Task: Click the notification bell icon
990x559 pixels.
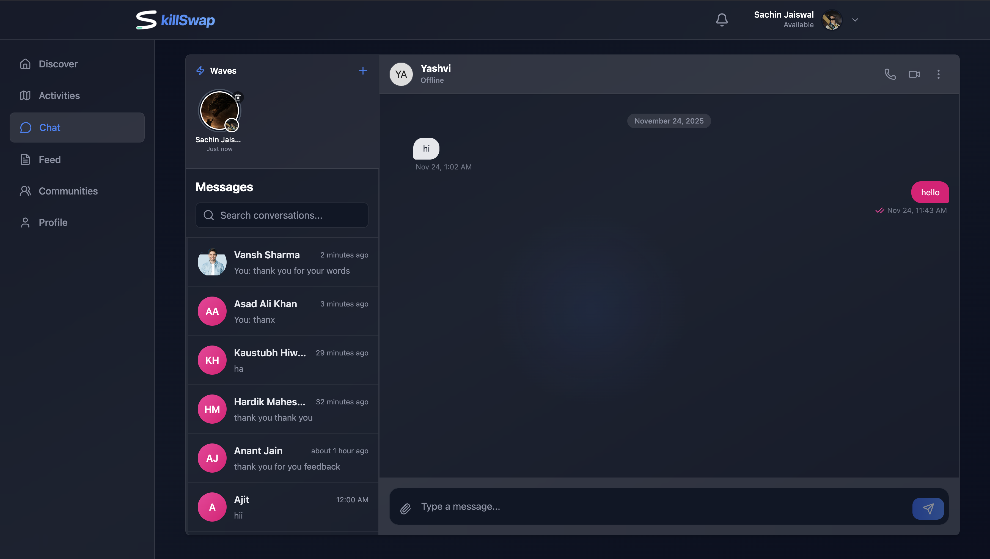Action: (722, 20)
